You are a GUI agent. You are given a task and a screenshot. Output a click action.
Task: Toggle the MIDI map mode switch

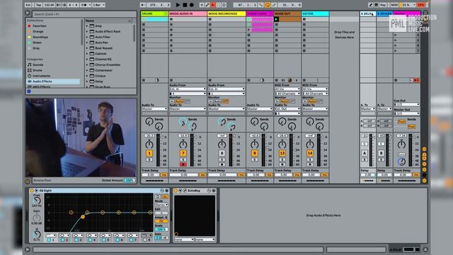394,5
